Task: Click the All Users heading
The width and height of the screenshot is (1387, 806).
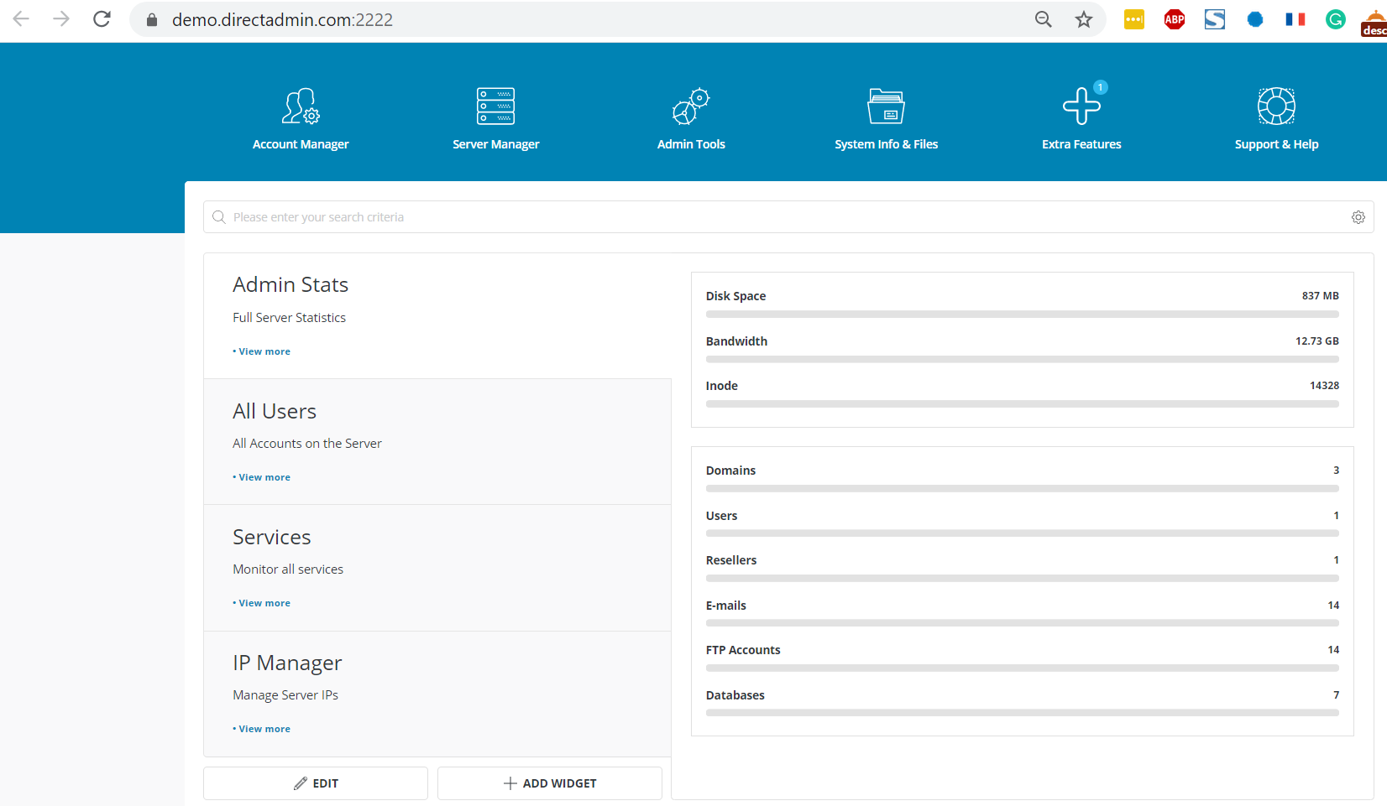Action: click(275, 411)
